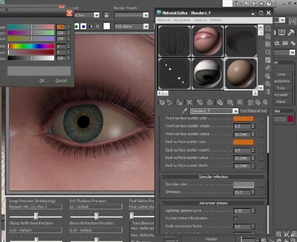Viewport: 297px width, 242px height.
Task: Click Go to Parent icon
Action: tap(258, 102)
